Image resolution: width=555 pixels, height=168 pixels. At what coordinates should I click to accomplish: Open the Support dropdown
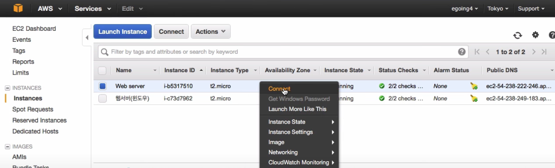[531, 8]
